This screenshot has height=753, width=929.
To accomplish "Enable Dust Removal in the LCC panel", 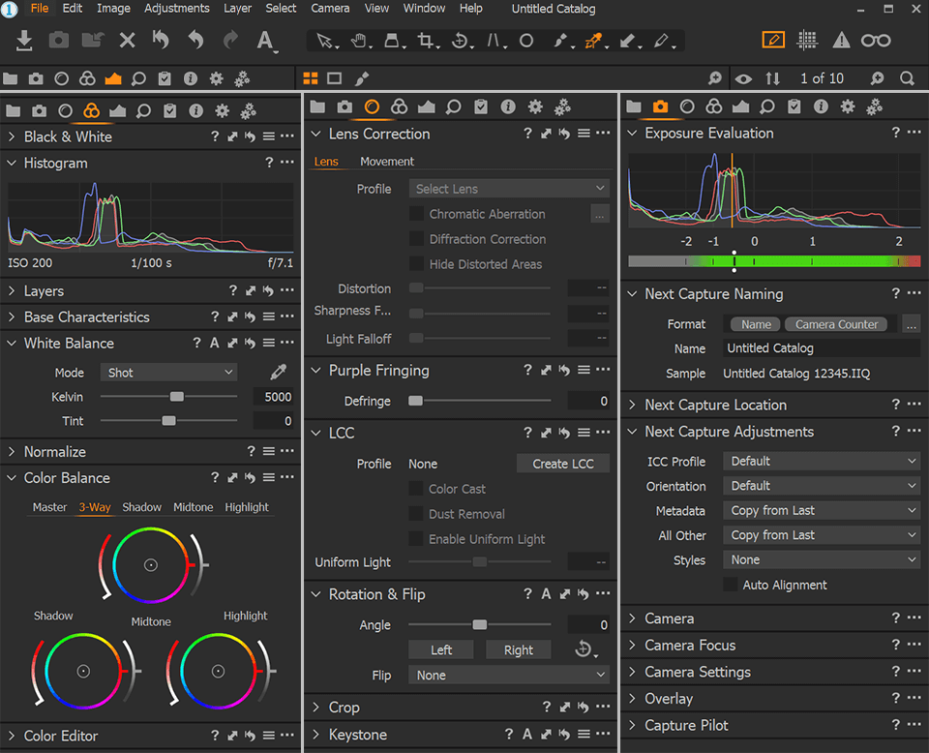I will click(x=414, y=514).
